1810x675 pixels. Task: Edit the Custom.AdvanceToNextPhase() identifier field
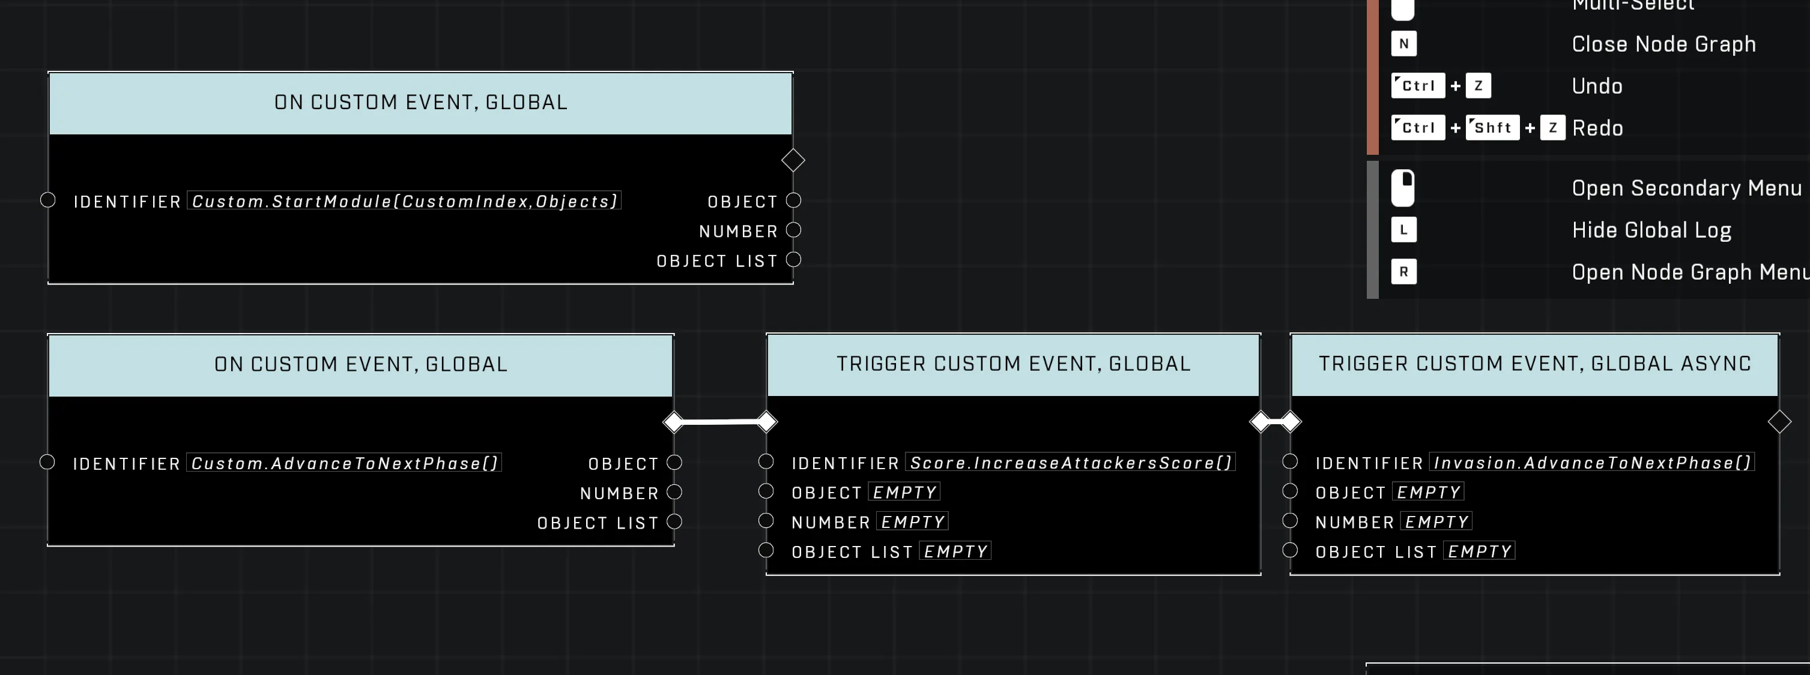(344, 463)
